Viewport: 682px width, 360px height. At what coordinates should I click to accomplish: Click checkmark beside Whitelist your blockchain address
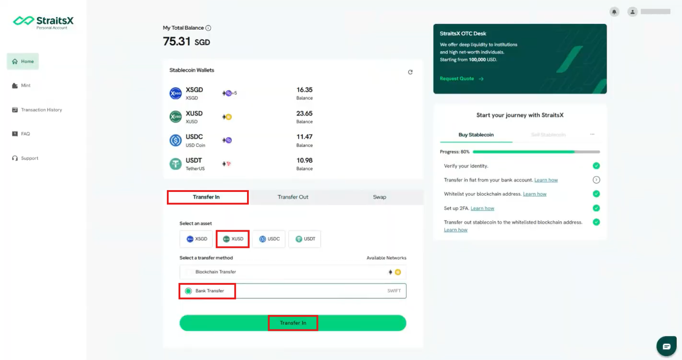coord(596,194)
